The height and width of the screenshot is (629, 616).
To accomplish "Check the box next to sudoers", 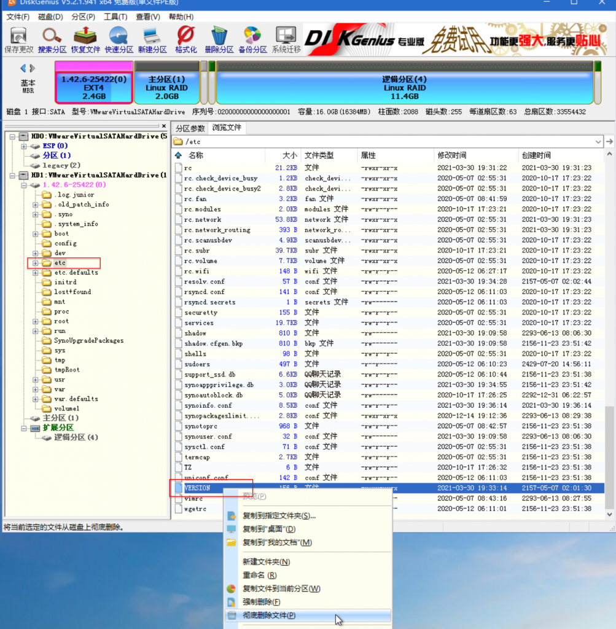I will click(179, 364).
